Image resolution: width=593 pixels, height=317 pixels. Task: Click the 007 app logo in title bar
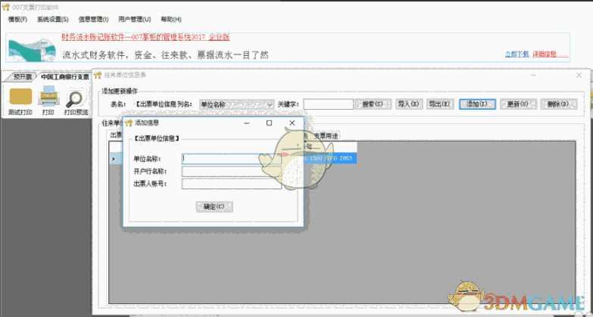[6, 6]
